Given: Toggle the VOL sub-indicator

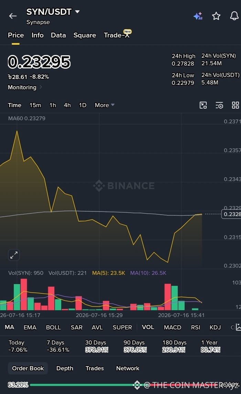Looking at the screenshot, I should coord(148,327).
